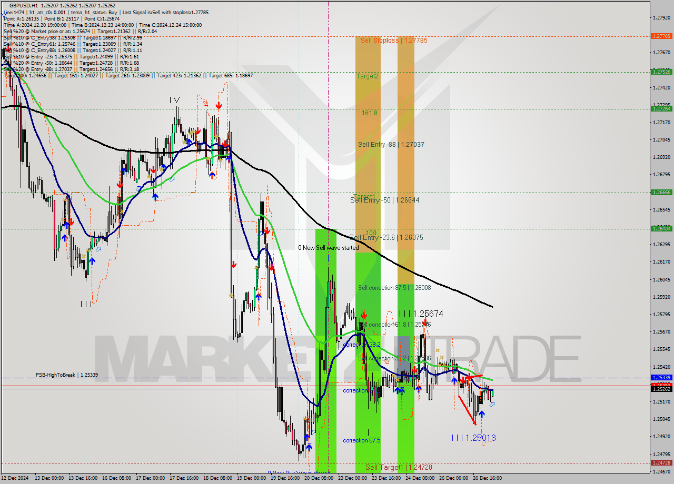Click the '13 Dec 16:00' time axis label
The width and height of the screenshot is (674, 484).
pyautogui.click(x=82, y=478)
